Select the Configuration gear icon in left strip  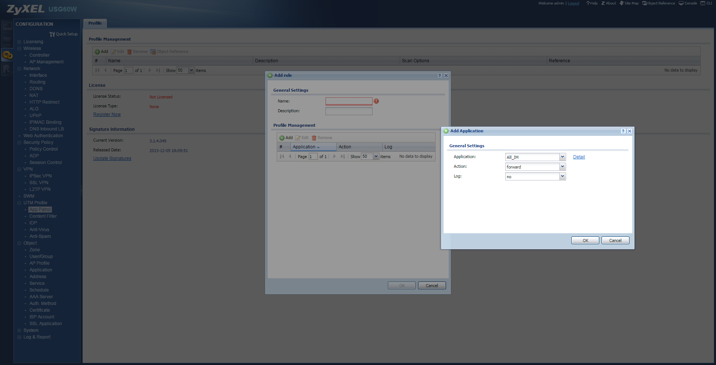[x=7, y=56]
